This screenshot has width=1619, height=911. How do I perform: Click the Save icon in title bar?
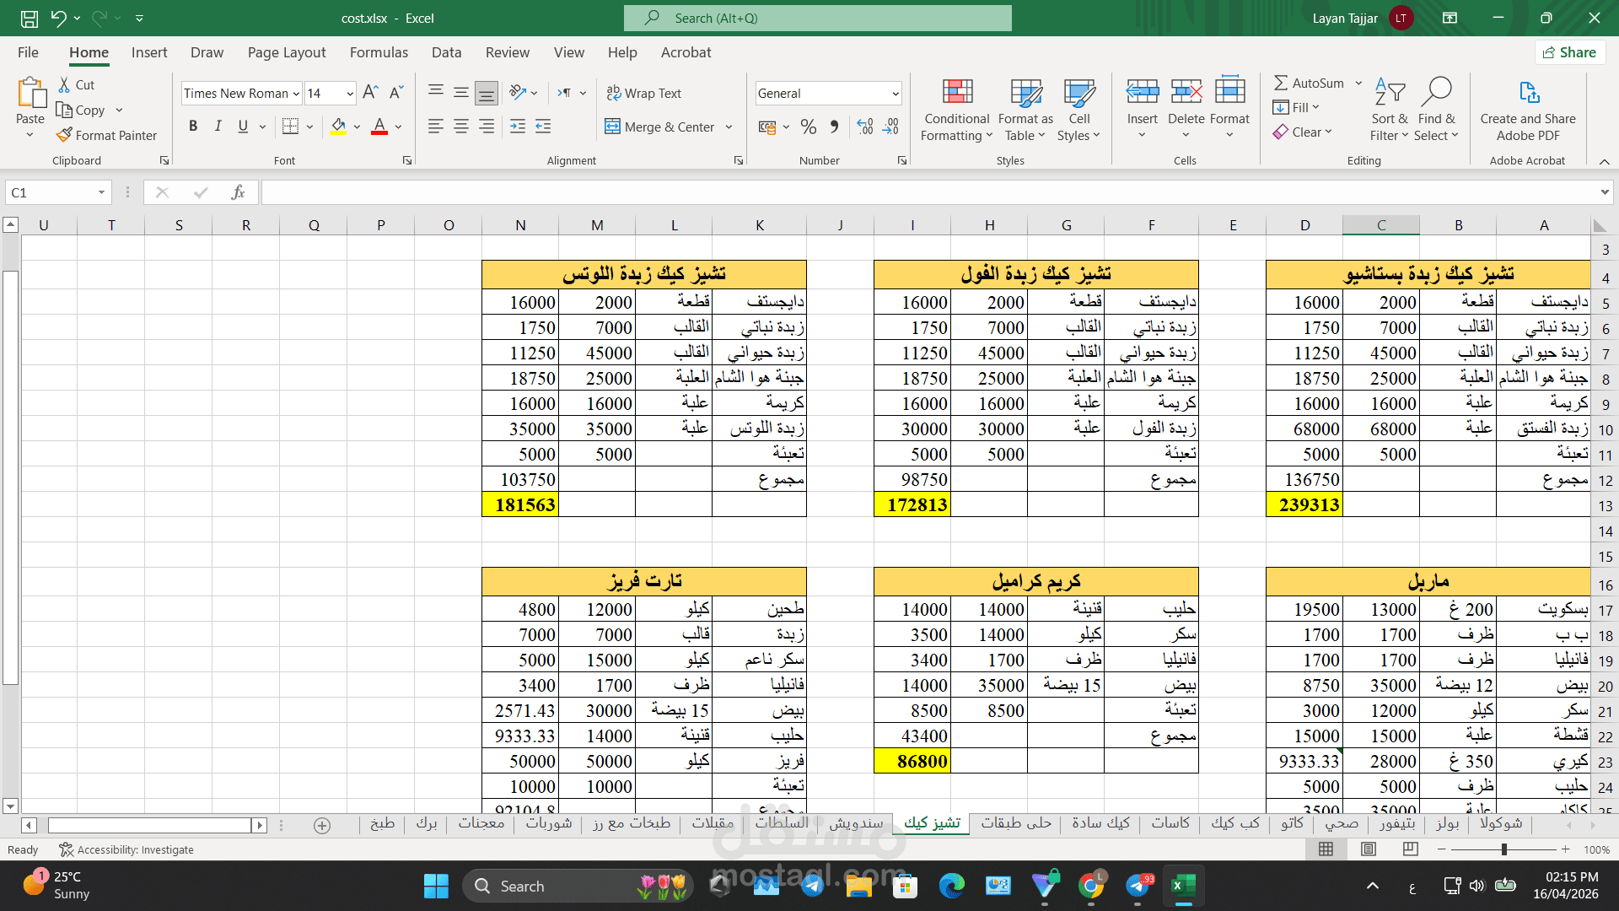pos(29,18)
